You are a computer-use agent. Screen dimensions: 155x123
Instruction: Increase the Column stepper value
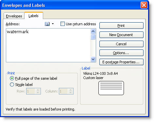(x=70, y=90)
